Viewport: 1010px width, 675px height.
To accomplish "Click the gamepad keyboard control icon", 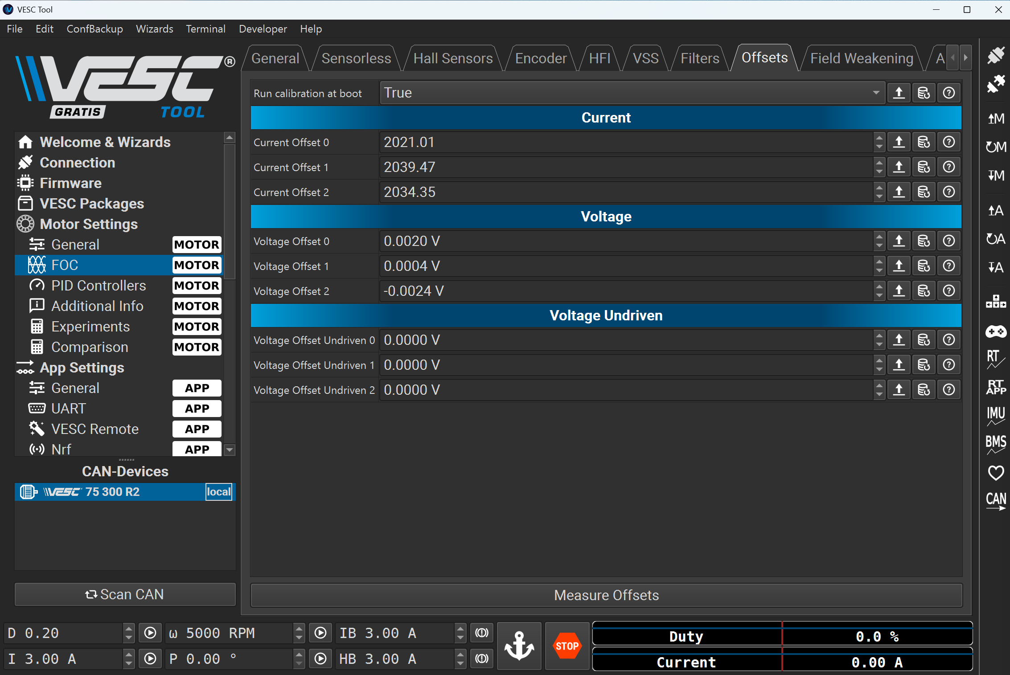I will (995, 331).
